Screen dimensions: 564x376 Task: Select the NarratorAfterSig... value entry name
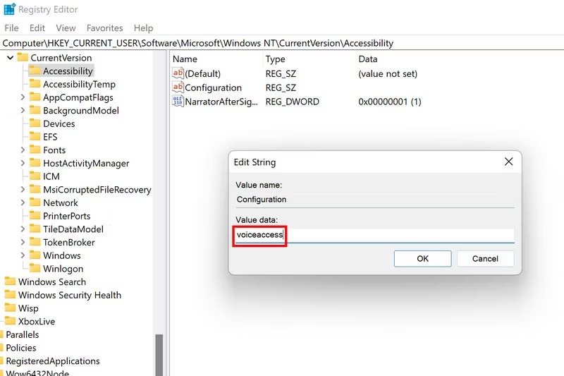pos(221,102)
